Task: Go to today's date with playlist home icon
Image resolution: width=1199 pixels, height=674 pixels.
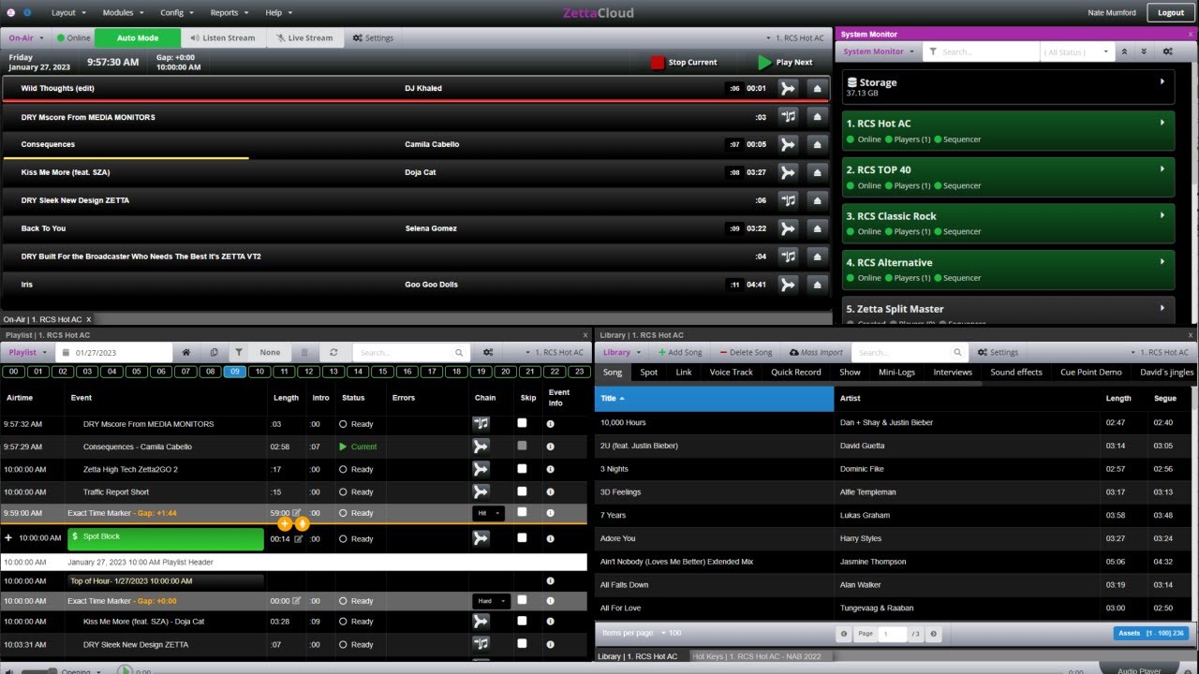Action: coord(186,353)
